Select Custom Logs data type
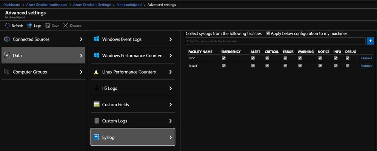 click(x=133, y=121)
